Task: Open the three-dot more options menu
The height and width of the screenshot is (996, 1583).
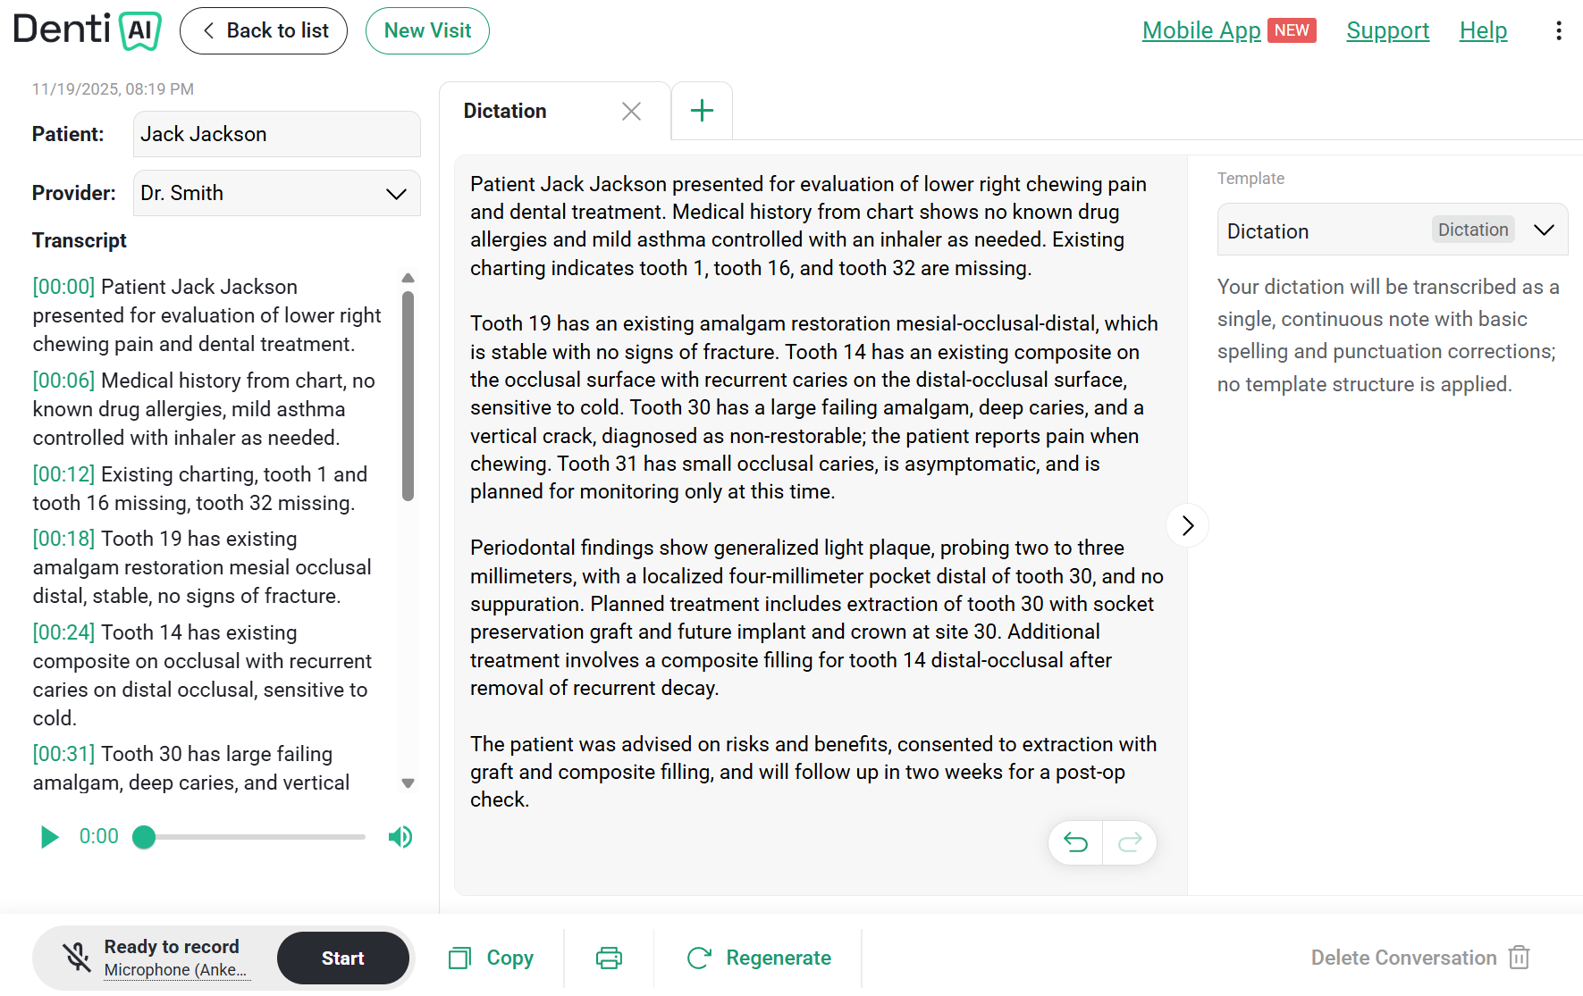Action: point(1559,30)
